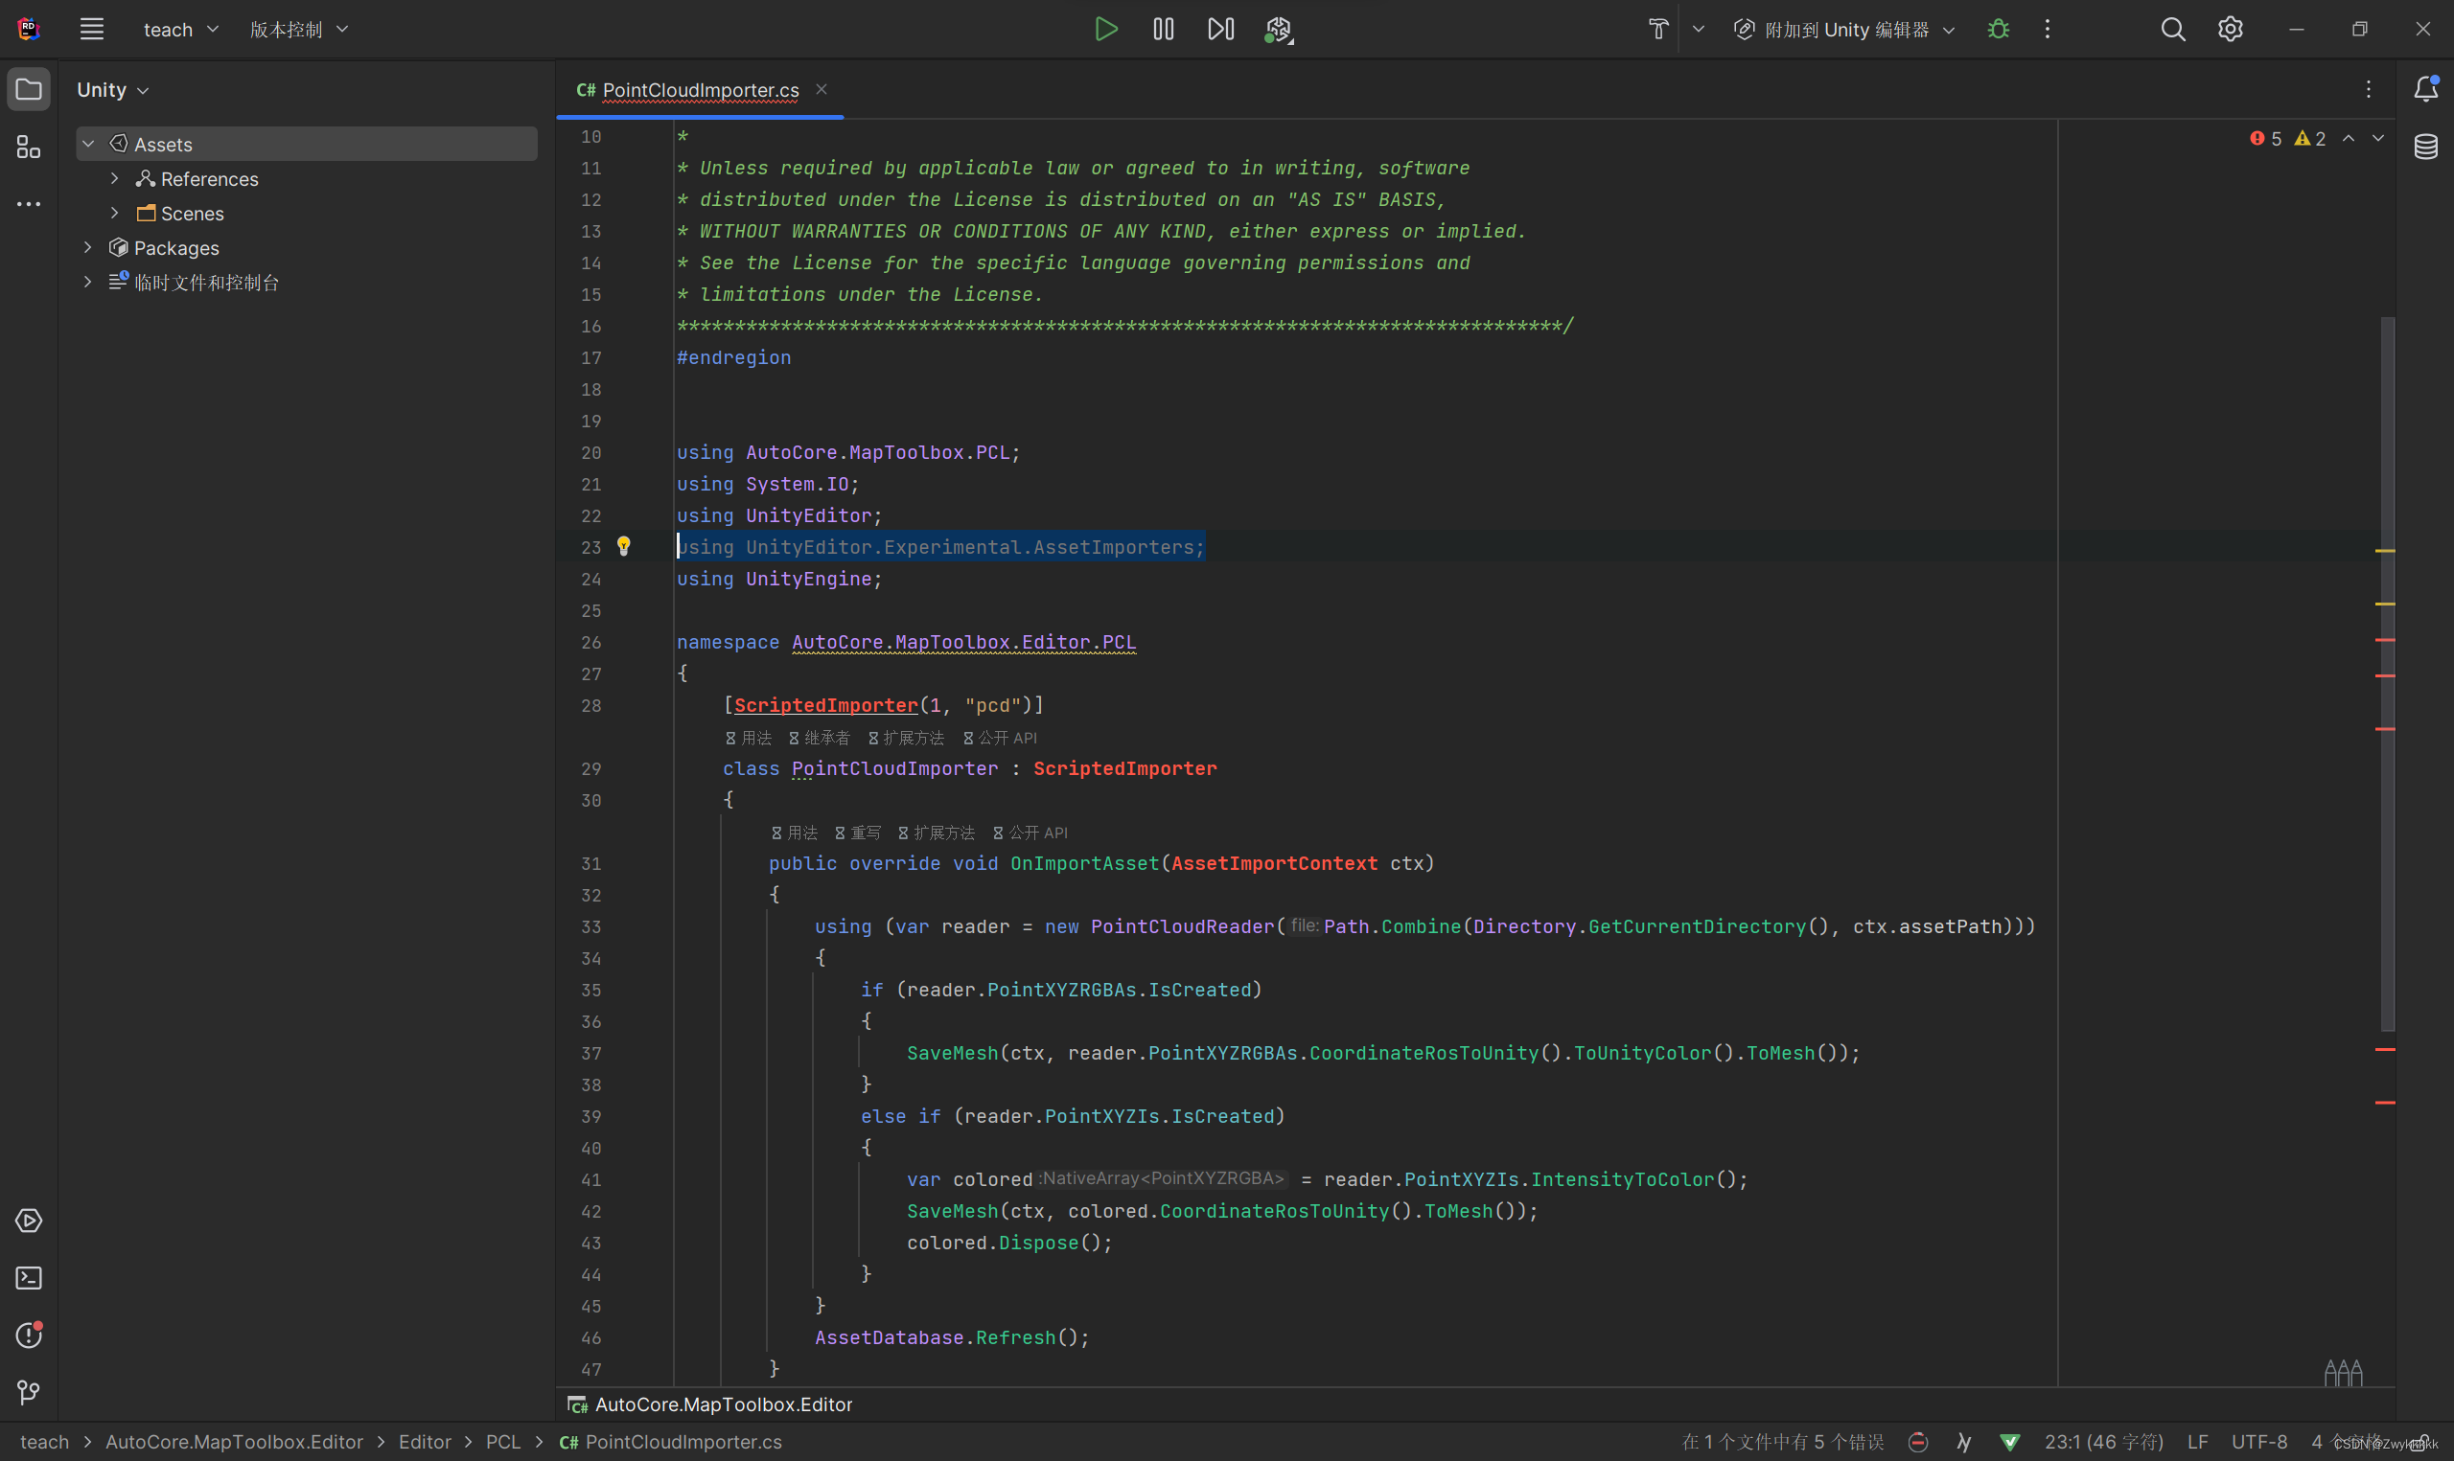Expand the Packages node

[87, 247]
